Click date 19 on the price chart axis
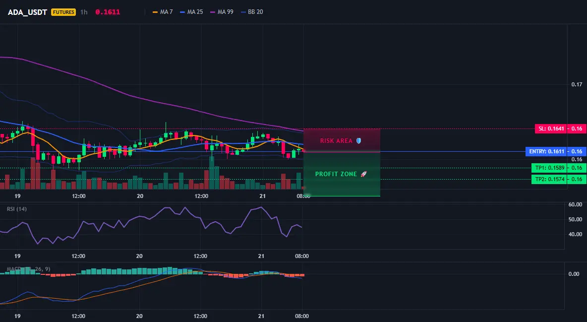The width and height of the screenshot is (587, 322). [x=17, y=196]
